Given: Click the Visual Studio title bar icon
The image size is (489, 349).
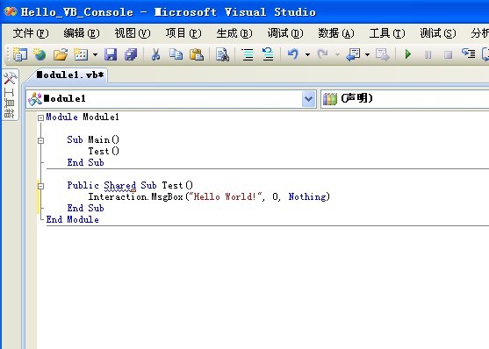Looking at the screenshot, I should [11, 12].
